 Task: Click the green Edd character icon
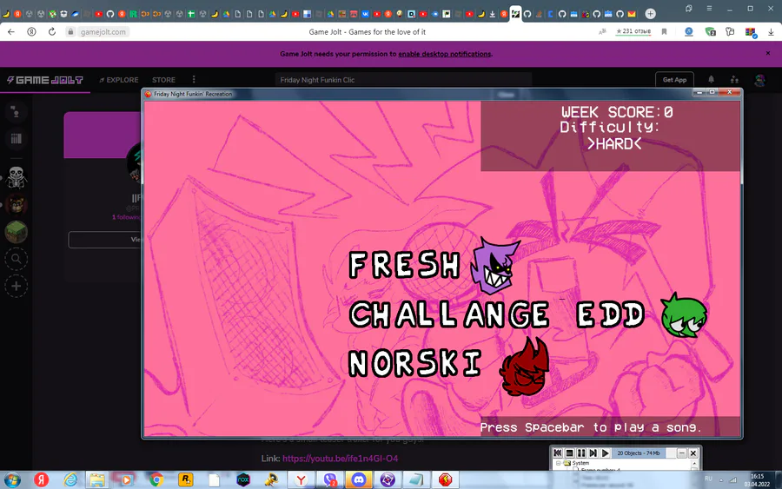click(685, 315)
